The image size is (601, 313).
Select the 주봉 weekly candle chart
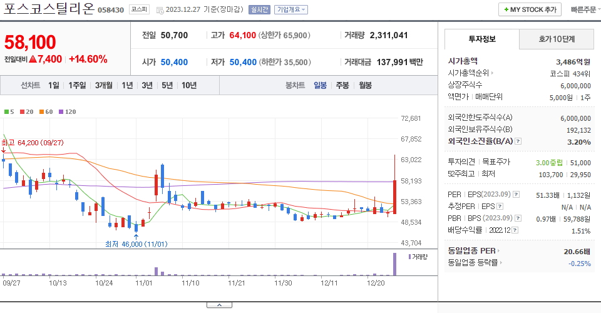click(342, 85)
